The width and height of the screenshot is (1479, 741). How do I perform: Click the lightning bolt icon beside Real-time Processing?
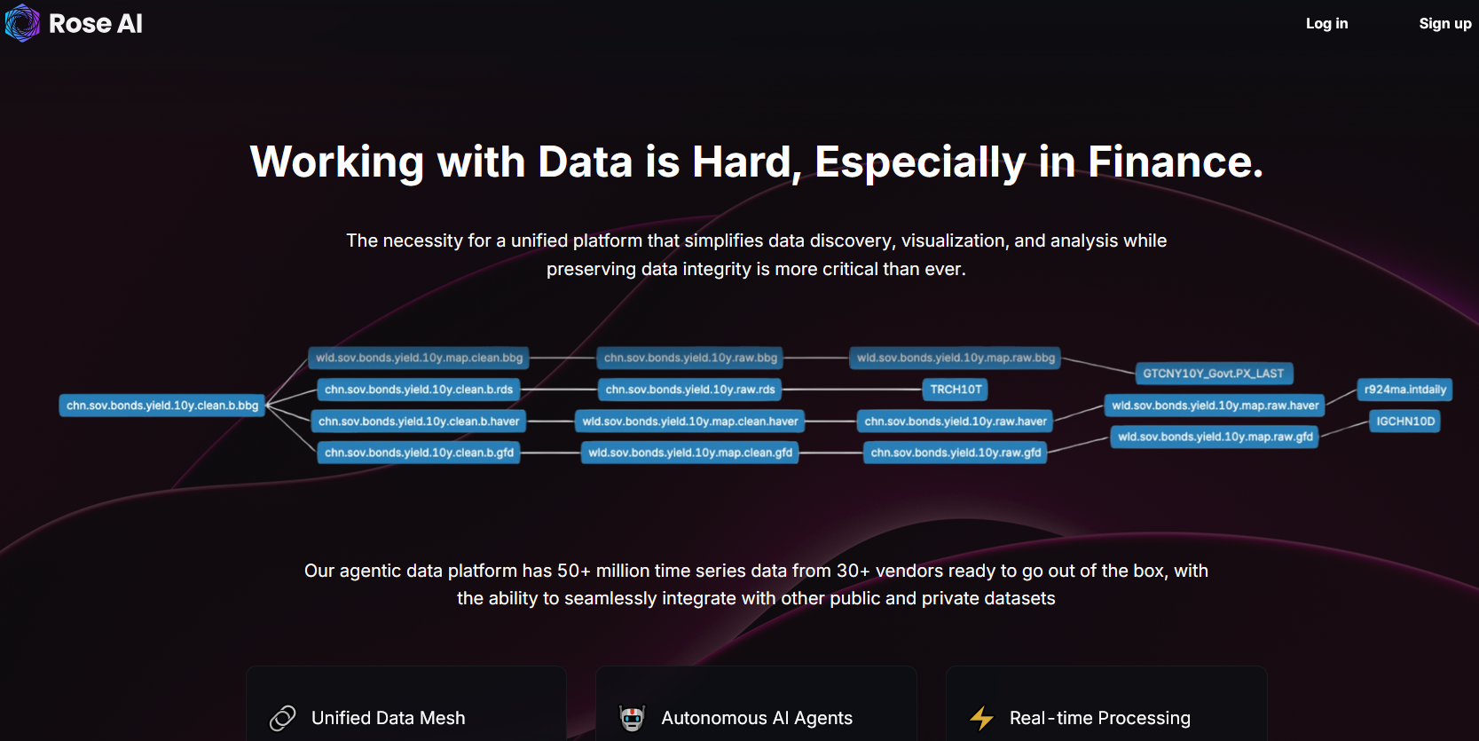pos(981,718)
